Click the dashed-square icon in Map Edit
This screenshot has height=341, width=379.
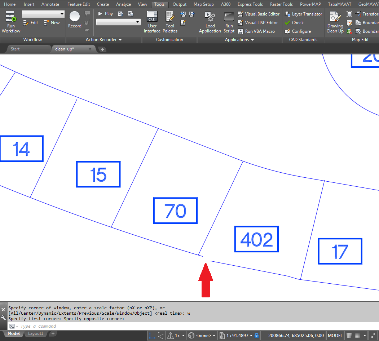(x=349, y=14)
